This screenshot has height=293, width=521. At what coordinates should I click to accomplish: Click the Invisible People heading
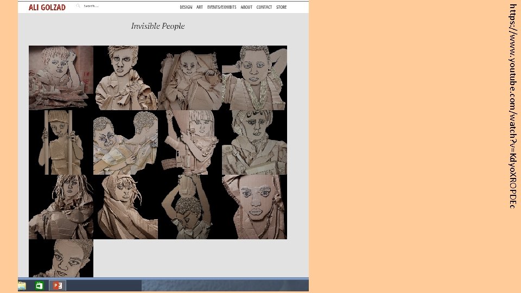[x=158, y=26]
